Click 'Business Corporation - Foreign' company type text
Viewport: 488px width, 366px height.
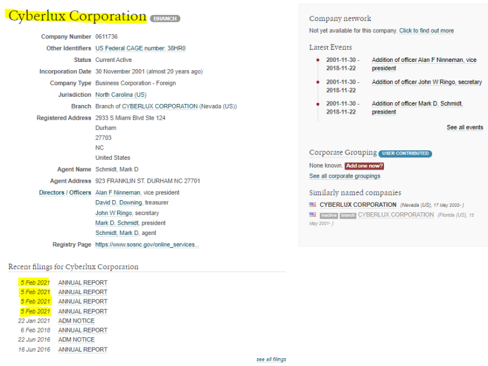[136, 83]
